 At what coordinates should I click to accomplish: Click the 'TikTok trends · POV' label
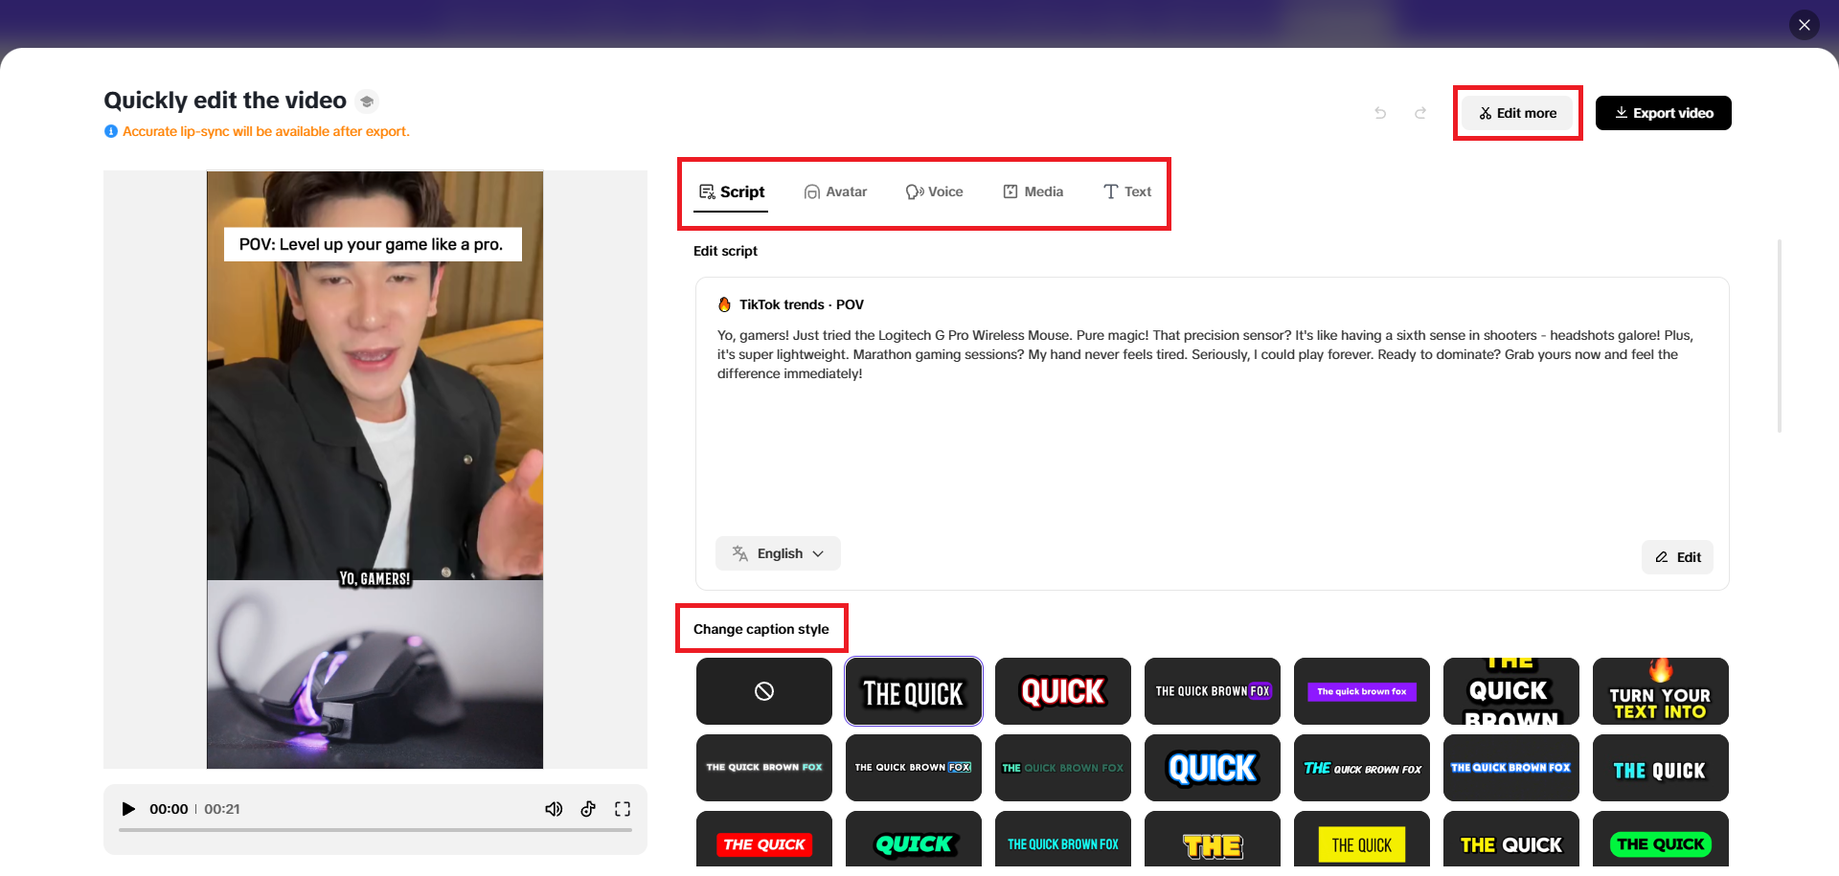click(802, 304)
